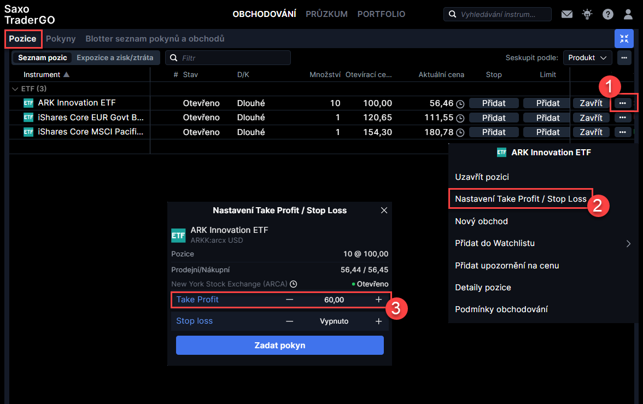This screenshot has width=643, height=404.
Task: Click the clock icon next to price 180,78
Action: point(460,132)
